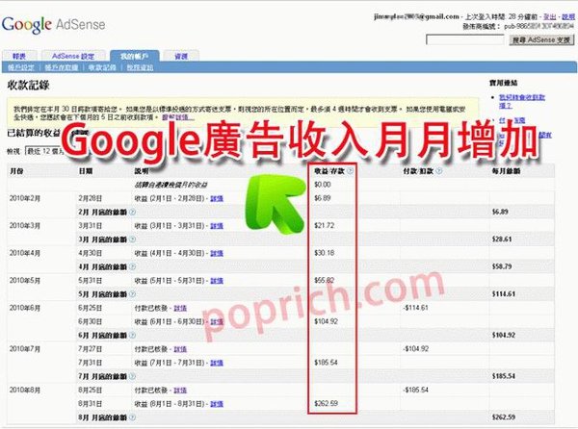
Task: Click the $185.54 earnings value for July
Action: [326, 363]
